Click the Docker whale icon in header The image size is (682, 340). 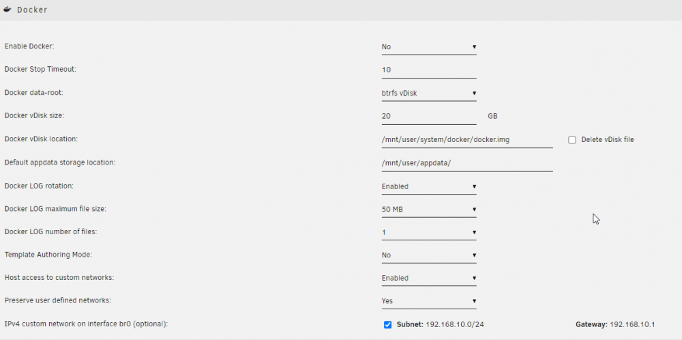coord(7,9)
